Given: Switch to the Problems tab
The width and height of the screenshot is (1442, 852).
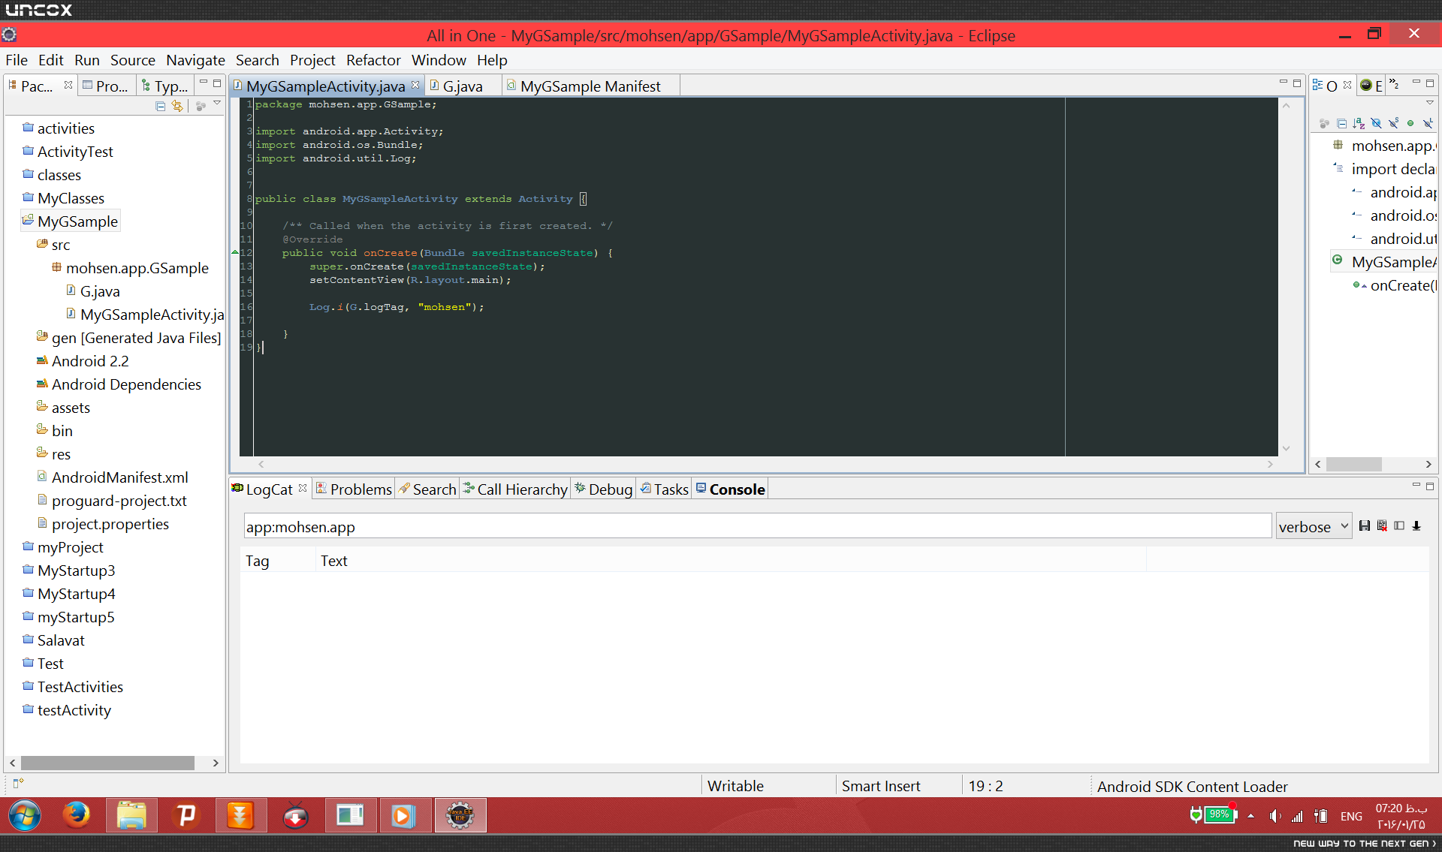Looking at the screenshot, I should [x=354, y=489].
